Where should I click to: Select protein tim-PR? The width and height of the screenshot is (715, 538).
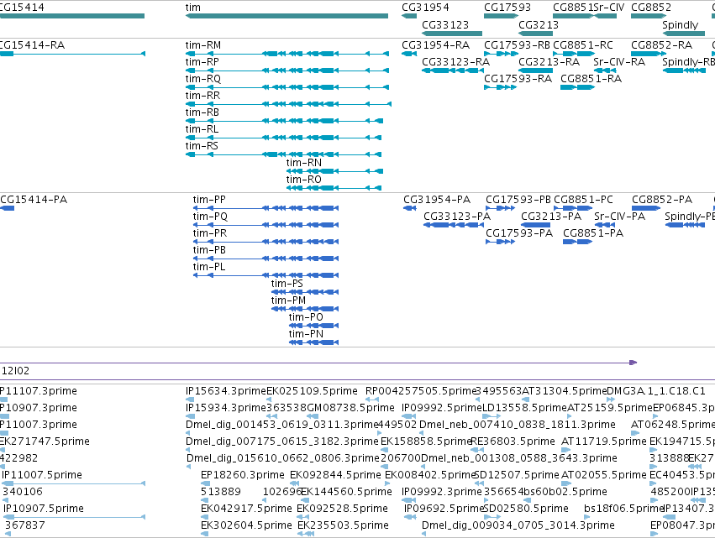coord(265,242)
